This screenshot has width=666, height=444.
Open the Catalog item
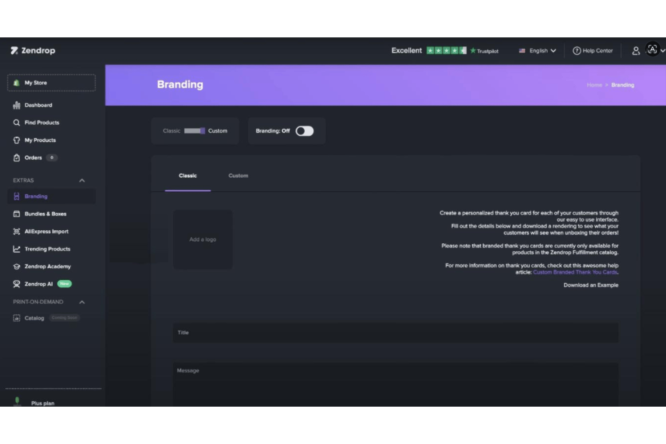point(34,318)
